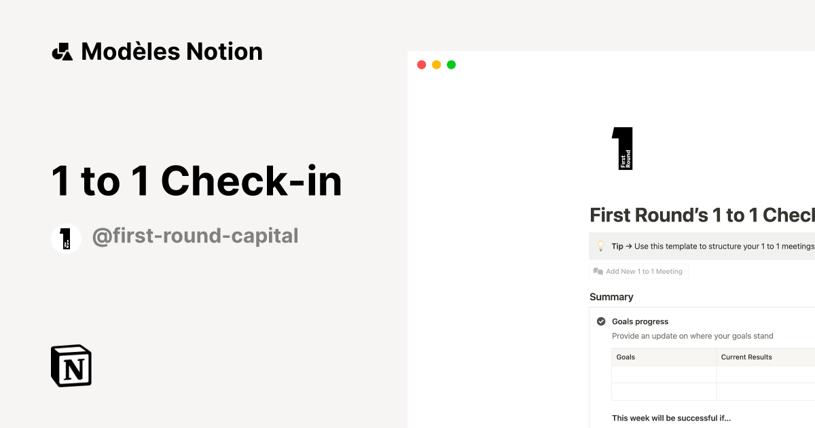This screenshot has width=815, height=428.
Task: Click the Current Results column header
Action: 746,357
